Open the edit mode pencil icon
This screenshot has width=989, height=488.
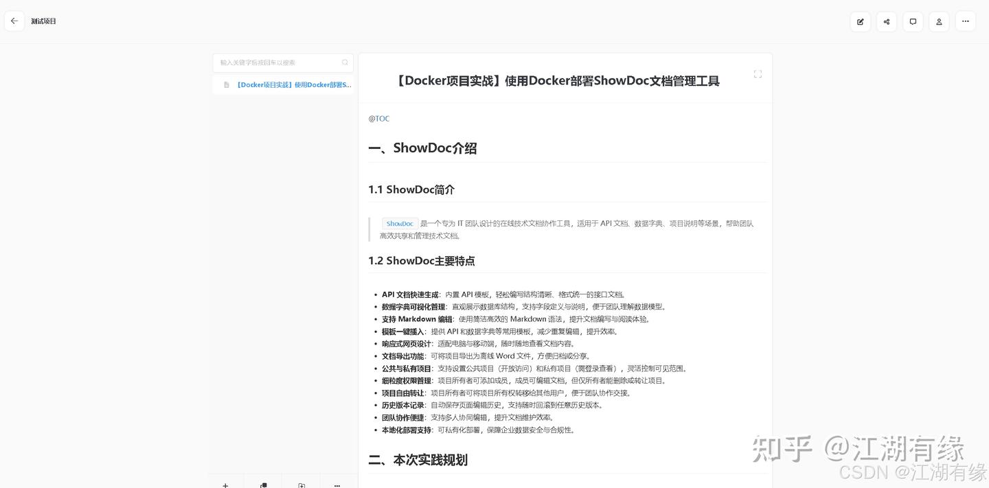[861, 21]
